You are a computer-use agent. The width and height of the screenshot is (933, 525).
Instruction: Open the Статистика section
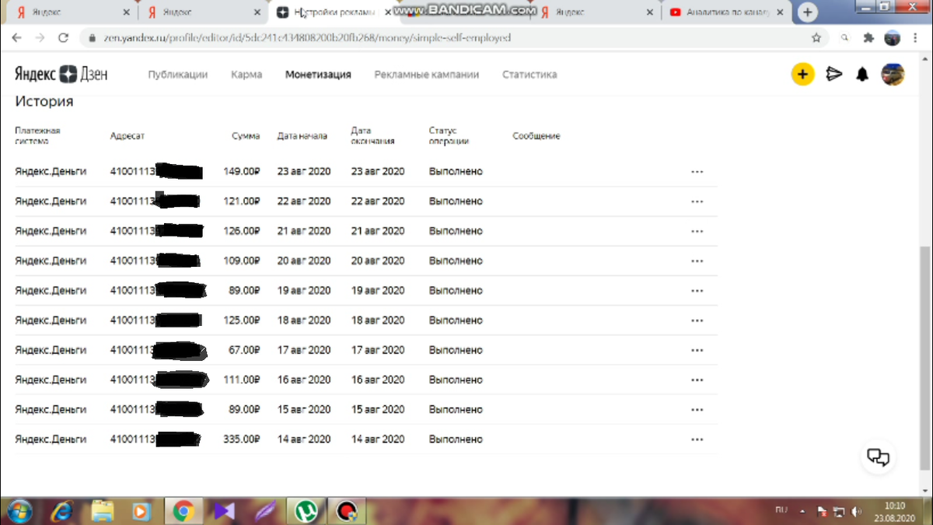[x=529, y=75]
